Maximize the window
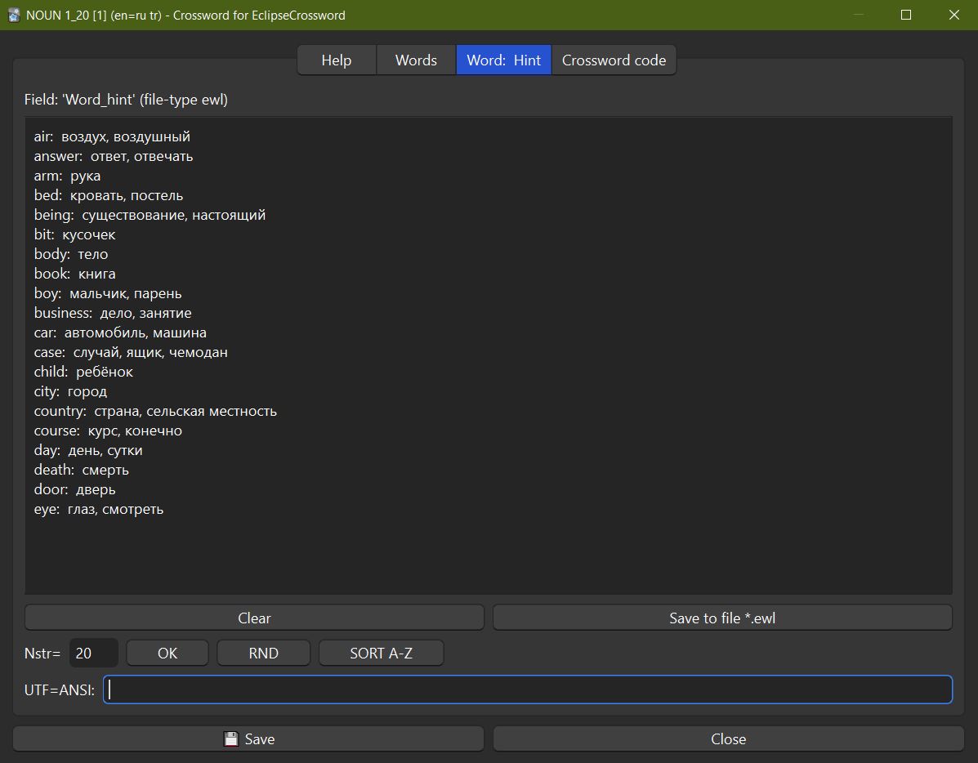Image resolution: width=978 pixels, height=763 pixels. coord(905,15)
